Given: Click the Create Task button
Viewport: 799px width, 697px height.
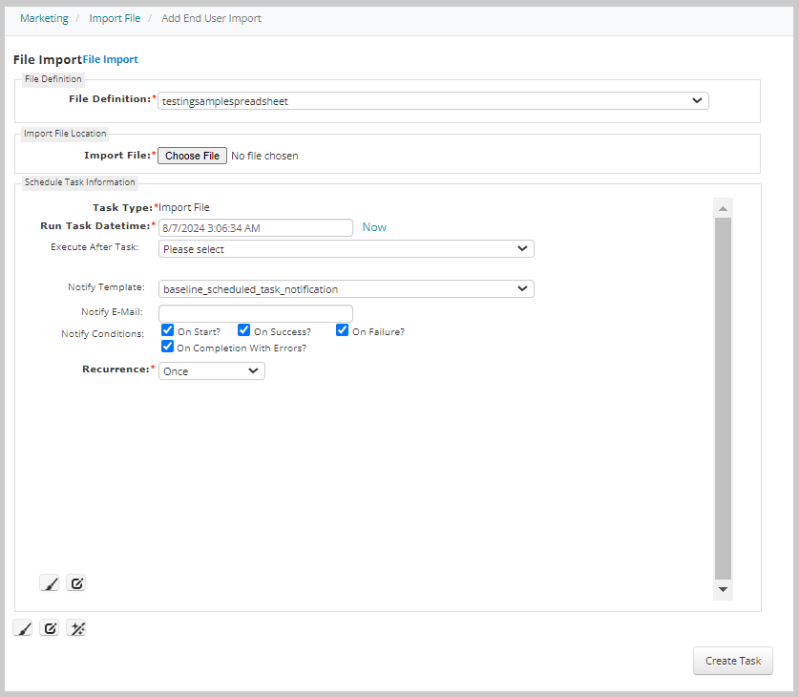Looking at the screenshot, I should coord(732,660).
